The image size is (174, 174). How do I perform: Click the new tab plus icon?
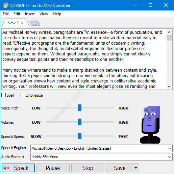35,23
